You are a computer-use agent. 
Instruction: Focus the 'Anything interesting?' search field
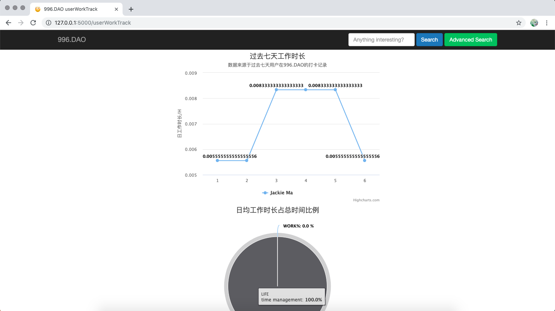pos(382,40)
